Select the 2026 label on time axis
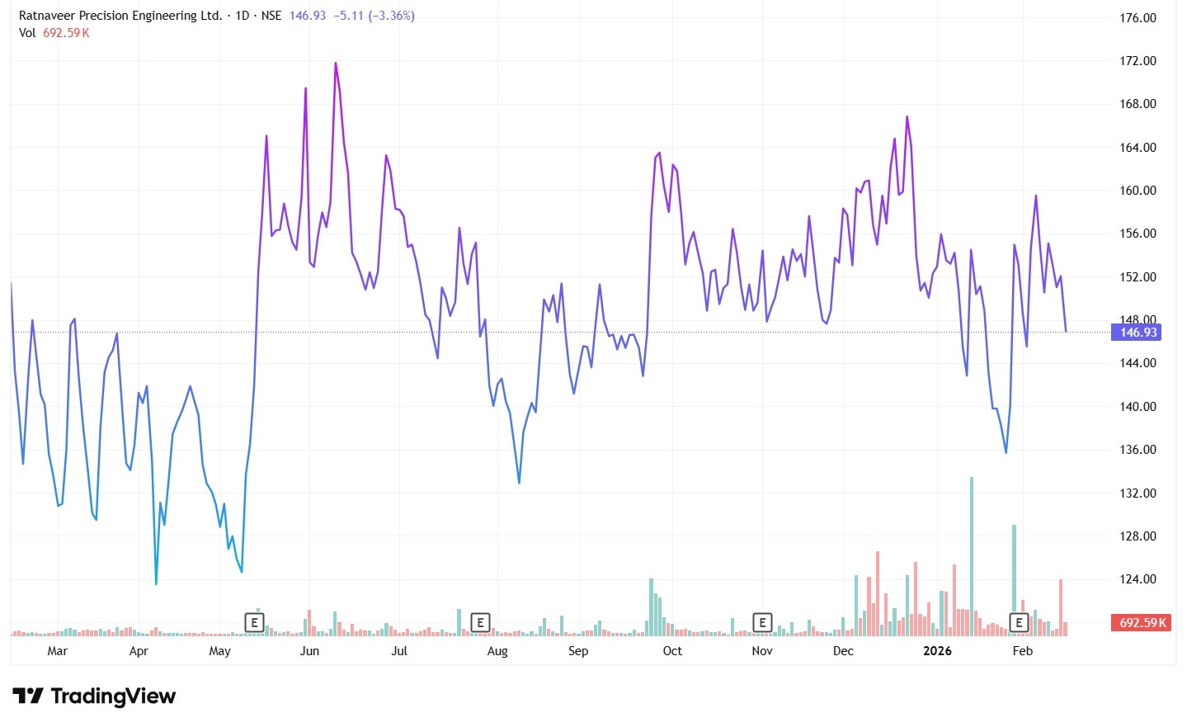 point(937,651)
